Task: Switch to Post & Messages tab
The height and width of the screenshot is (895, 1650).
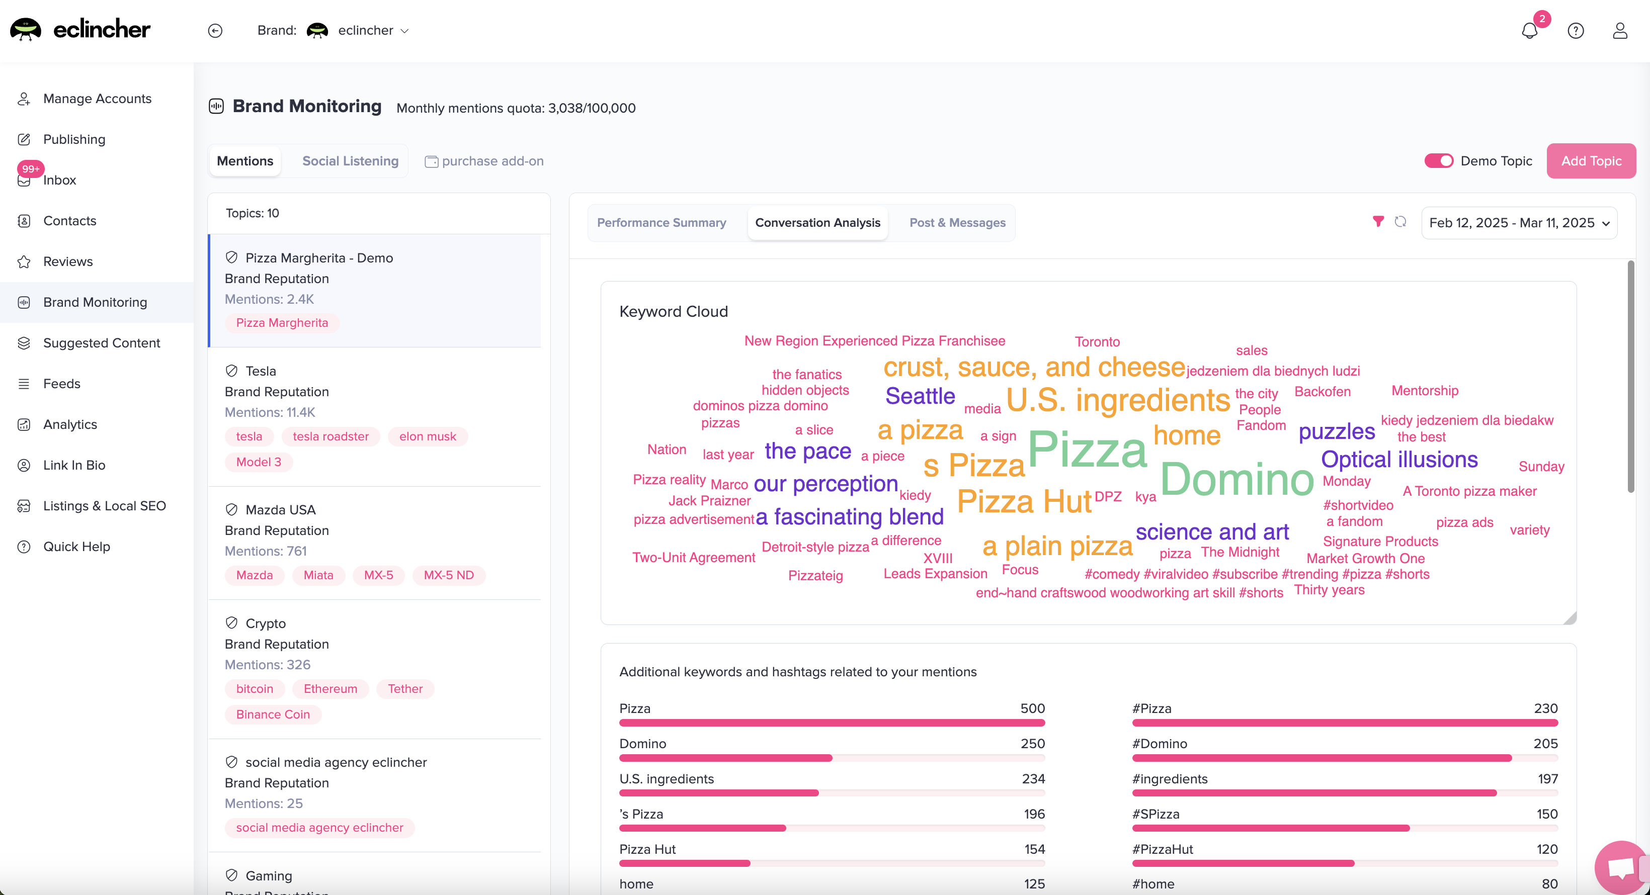Action: tap(957, 222)
